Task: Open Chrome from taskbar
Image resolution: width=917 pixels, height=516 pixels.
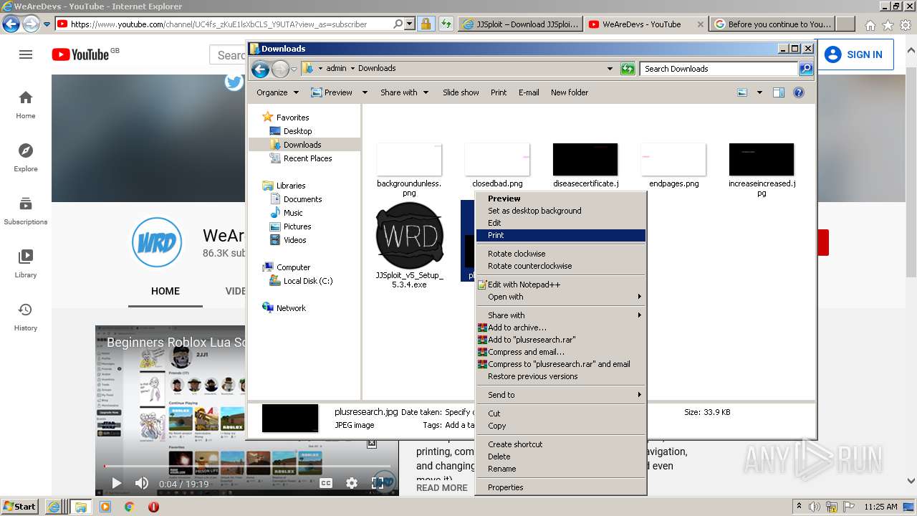Action: coord(129,507)
